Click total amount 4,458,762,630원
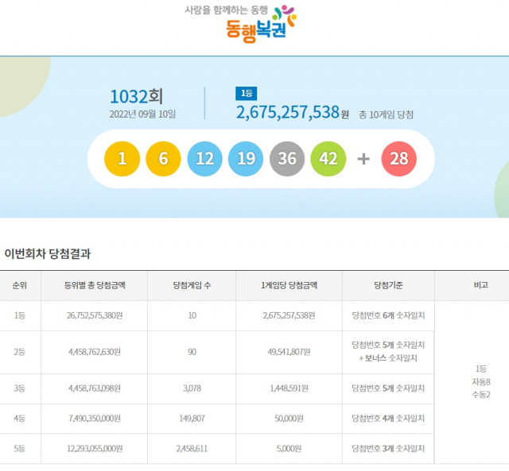 [x=95, y=352]
